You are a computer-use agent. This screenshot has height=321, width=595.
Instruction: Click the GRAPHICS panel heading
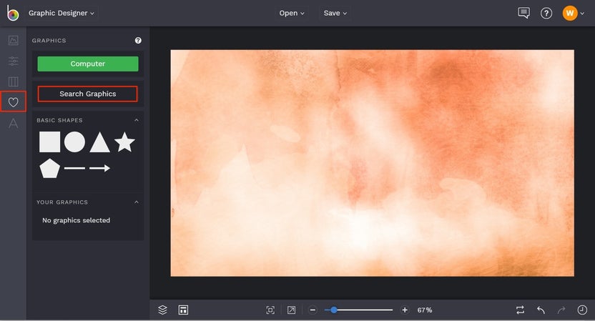[x=49, y=40]
